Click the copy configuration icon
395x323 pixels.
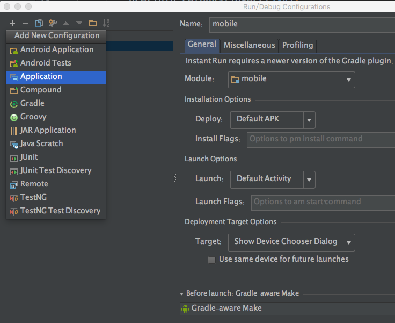[39, 23]
